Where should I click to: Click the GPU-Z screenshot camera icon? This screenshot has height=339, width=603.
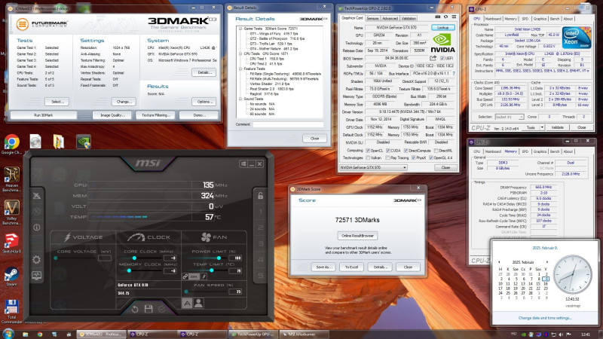pyautogui.click(x=438, y=17)
